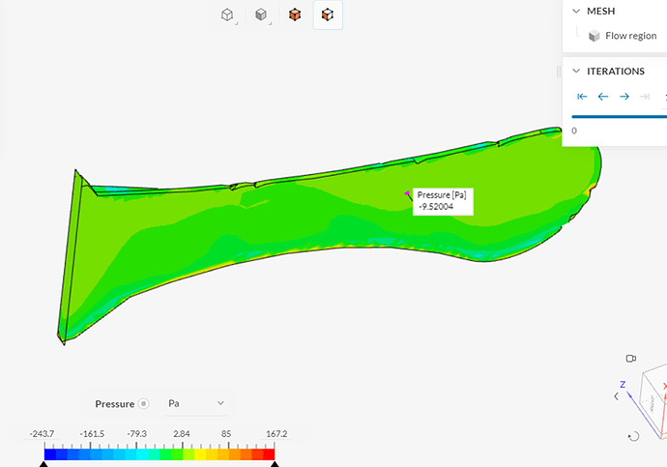The image size is (667, 467).
Task: Click the panel resize handle beside ITERATIONS
Action: click(x=558, y=72)
